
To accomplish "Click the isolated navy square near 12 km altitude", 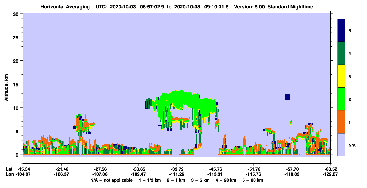I will (x=287, y=97).
